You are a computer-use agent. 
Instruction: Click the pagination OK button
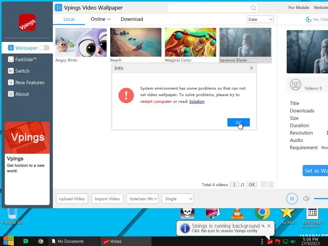coord(252,185)
